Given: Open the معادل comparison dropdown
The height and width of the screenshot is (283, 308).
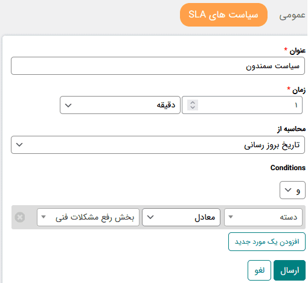Looking at the screenshot, I should point(181,217).
